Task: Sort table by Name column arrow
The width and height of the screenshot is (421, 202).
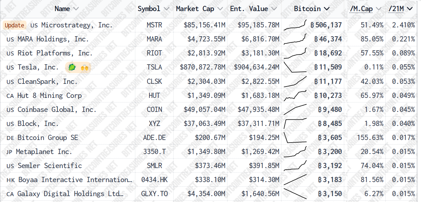Action: [x=76, y=9]
